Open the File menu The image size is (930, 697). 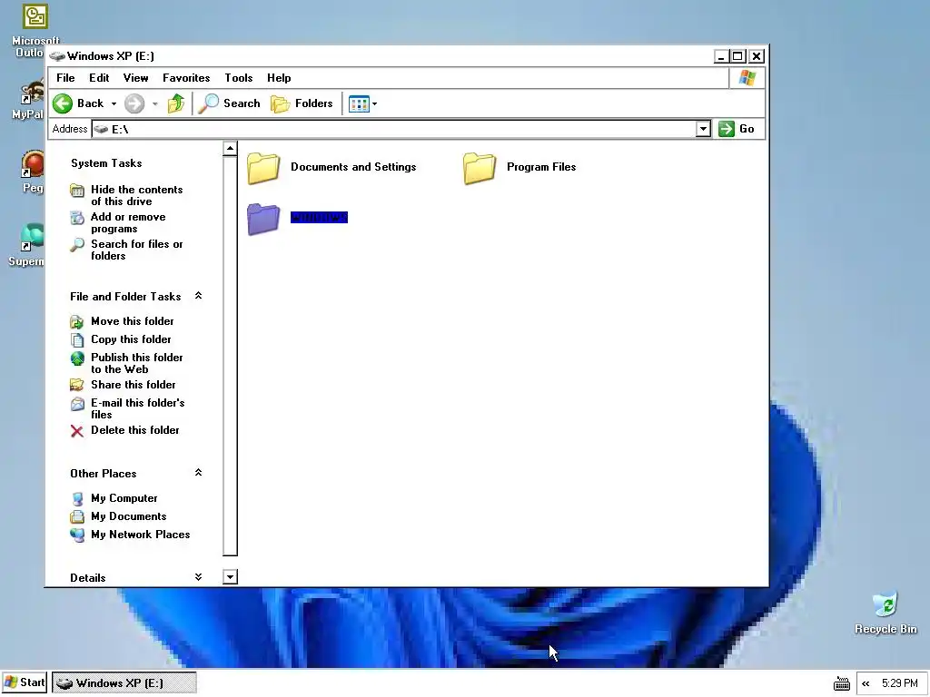tap(65, 78)
